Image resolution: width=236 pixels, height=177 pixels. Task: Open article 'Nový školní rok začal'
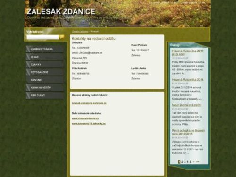(x=186, y=105)
